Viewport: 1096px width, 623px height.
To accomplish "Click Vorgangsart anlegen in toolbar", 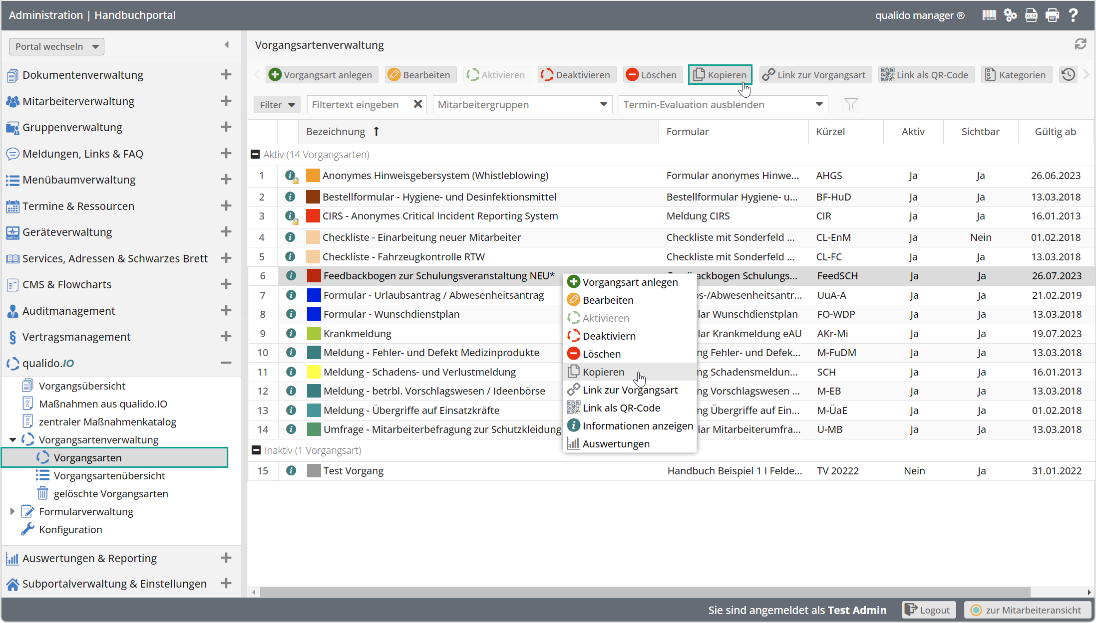I will click(x=322, y=75).
